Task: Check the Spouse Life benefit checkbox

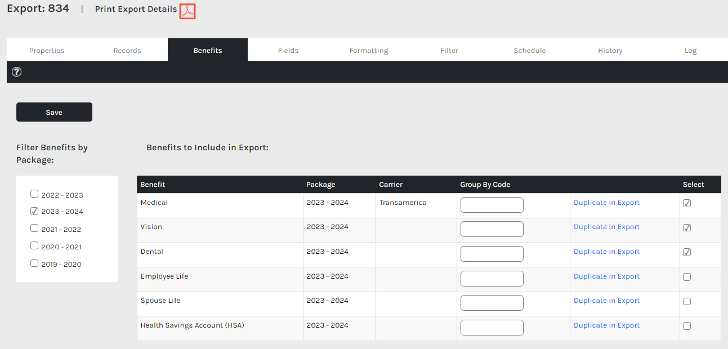Action: click(x=687, y=301)
